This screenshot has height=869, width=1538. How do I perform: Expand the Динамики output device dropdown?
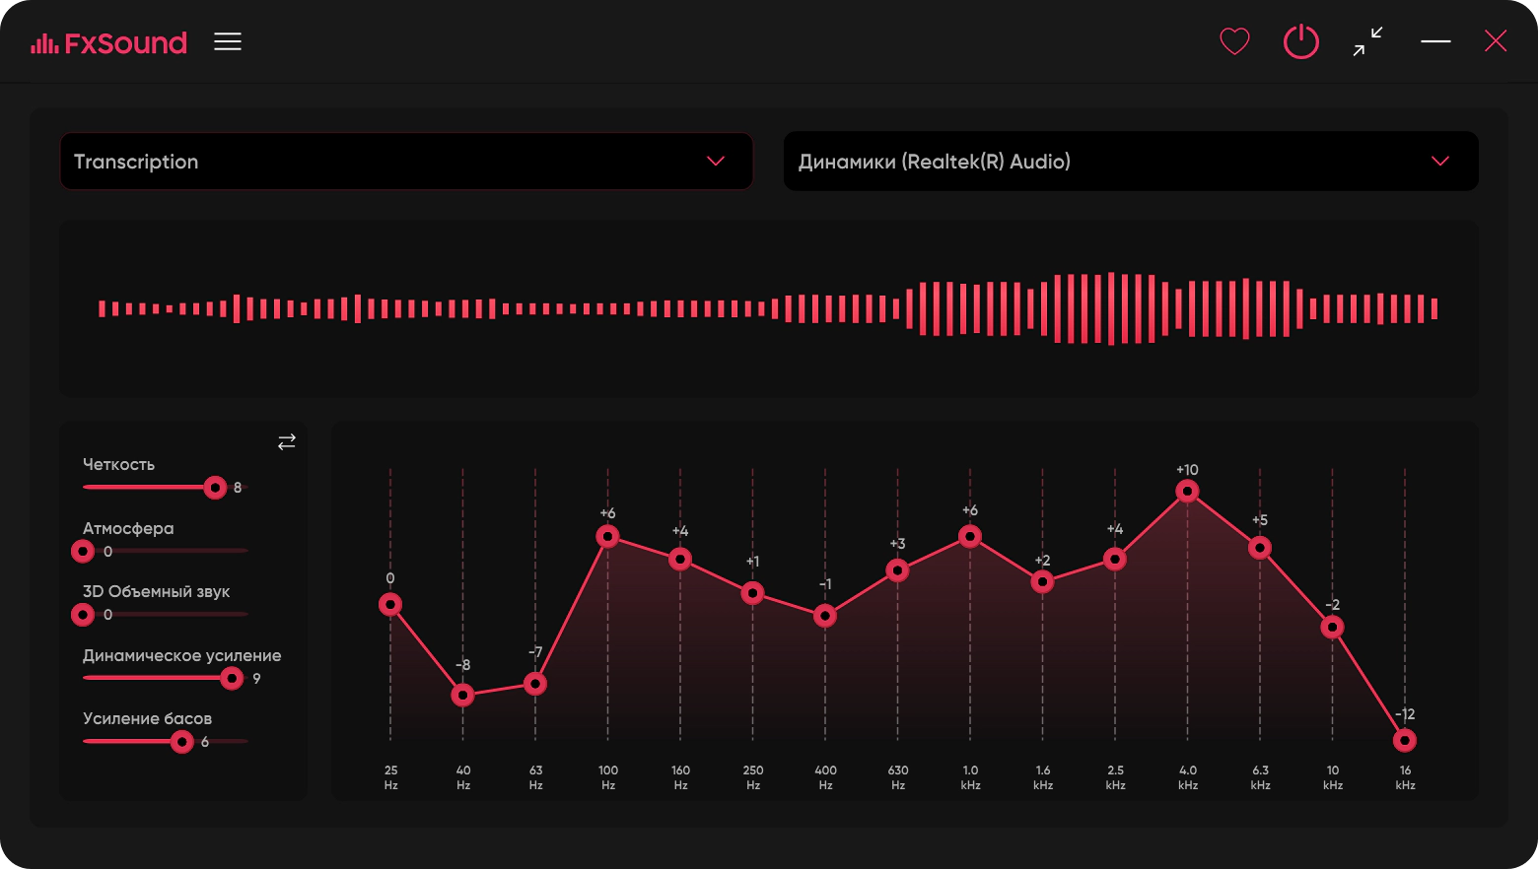(x=1131, y=162)
